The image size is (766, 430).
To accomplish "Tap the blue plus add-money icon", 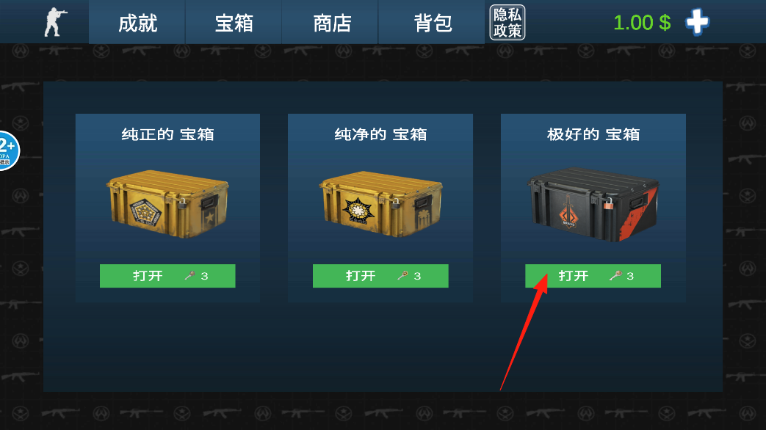I will pyautogui.click(x=697, y=22).
